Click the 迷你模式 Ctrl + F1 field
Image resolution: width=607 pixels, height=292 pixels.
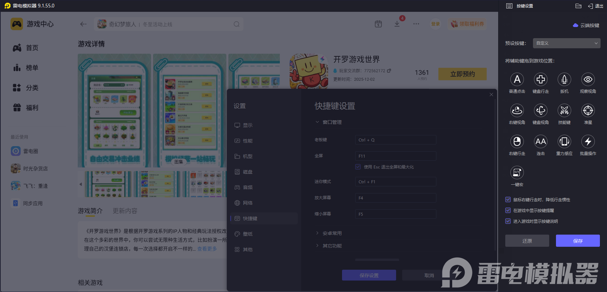396,182
